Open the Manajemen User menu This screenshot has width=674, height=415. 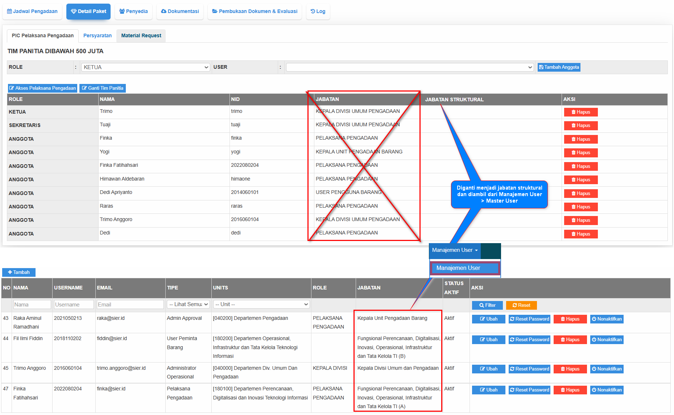click(455, 250)
